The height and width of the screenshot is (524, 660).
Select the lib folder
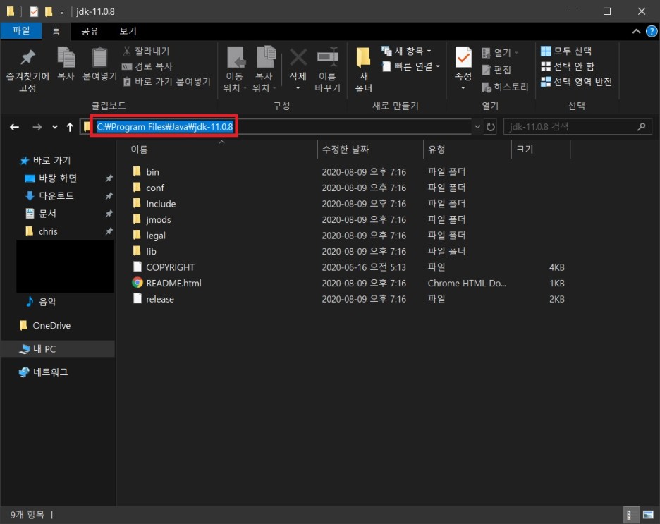pyautogui.click(x=151, y=251)
